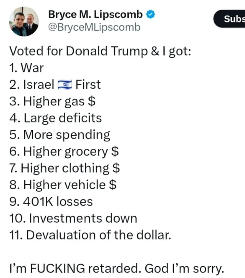Click the "8. Higher vehicle $" line
Screen dimensions: 245x278
coord(63,185)
